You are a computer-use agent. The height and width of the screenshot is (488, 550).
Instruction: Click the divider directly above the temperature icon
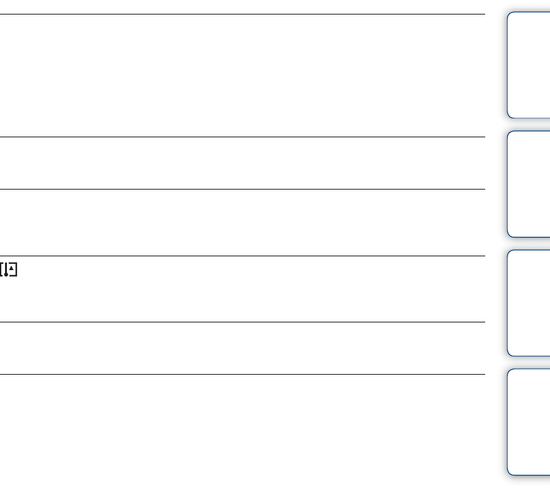tap(242, 256)
